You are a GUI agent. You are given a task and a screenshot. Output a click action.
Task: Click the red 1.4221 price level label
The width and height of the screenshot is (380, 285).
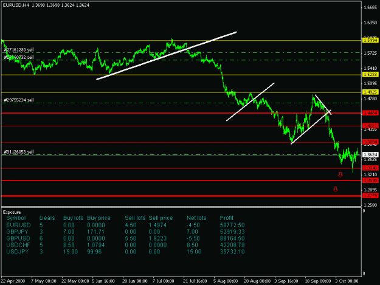(370, 126)
